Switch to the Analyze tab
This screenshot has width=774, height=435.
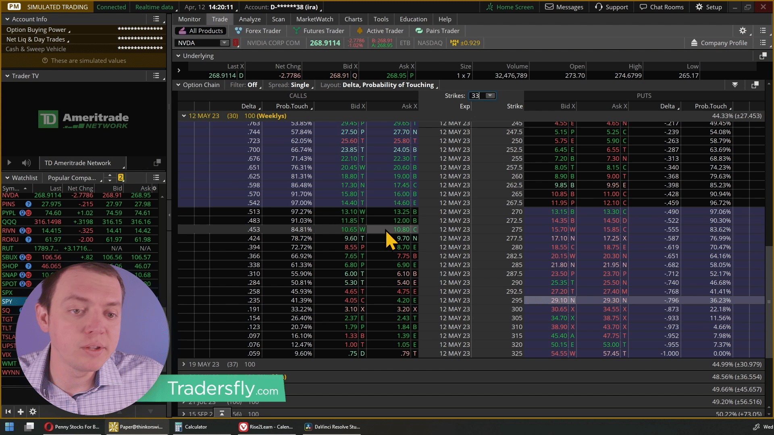point(250,19)
